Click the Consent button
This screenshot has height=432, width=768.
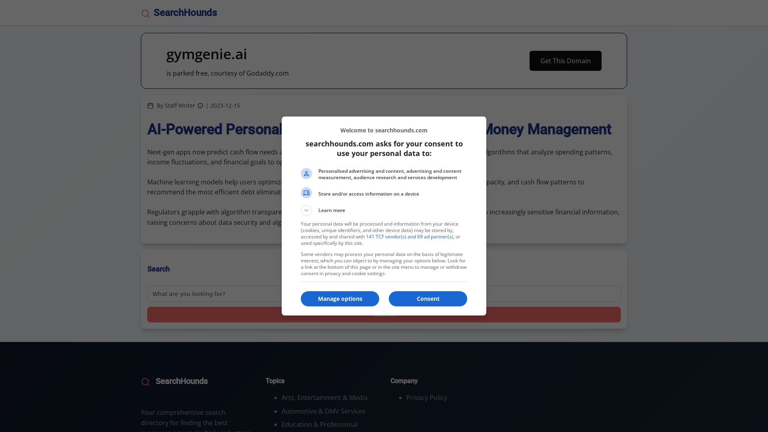coord(428,299)
